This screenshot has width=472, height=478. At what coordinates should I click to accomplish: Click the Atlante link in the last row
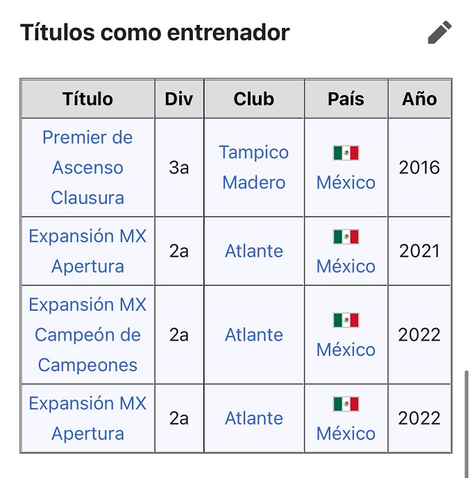pyautogui.click(x=254, y=418)
